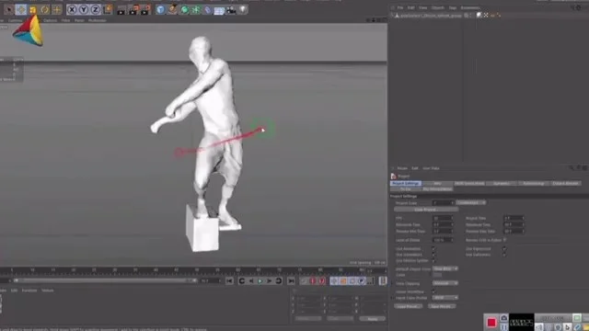Open the Input Color Profile dropdown
The image size is (589, 331).
[445, 298]
